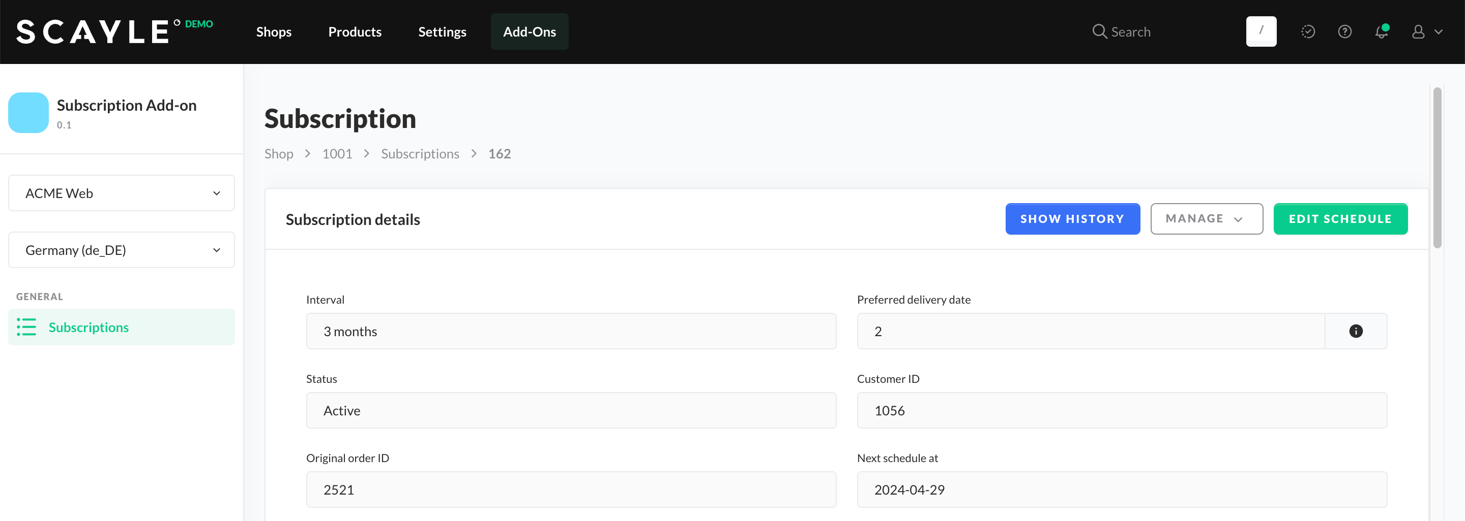This screenshot has height=521, width=1465.
Task: Click the search magnifier icon
Action: [1099, 32]
